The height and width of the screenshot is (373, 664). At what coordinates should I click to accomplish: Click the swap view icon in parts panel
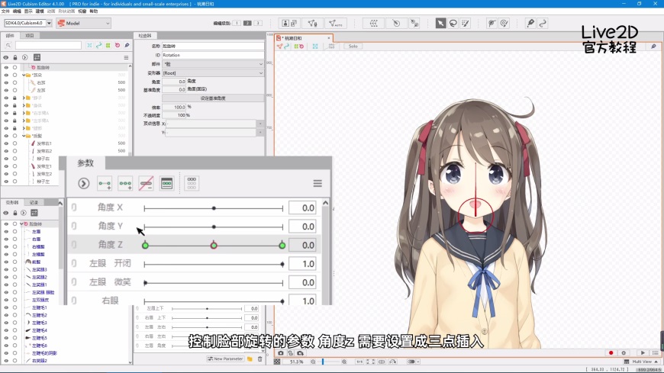tap(37, 57)
